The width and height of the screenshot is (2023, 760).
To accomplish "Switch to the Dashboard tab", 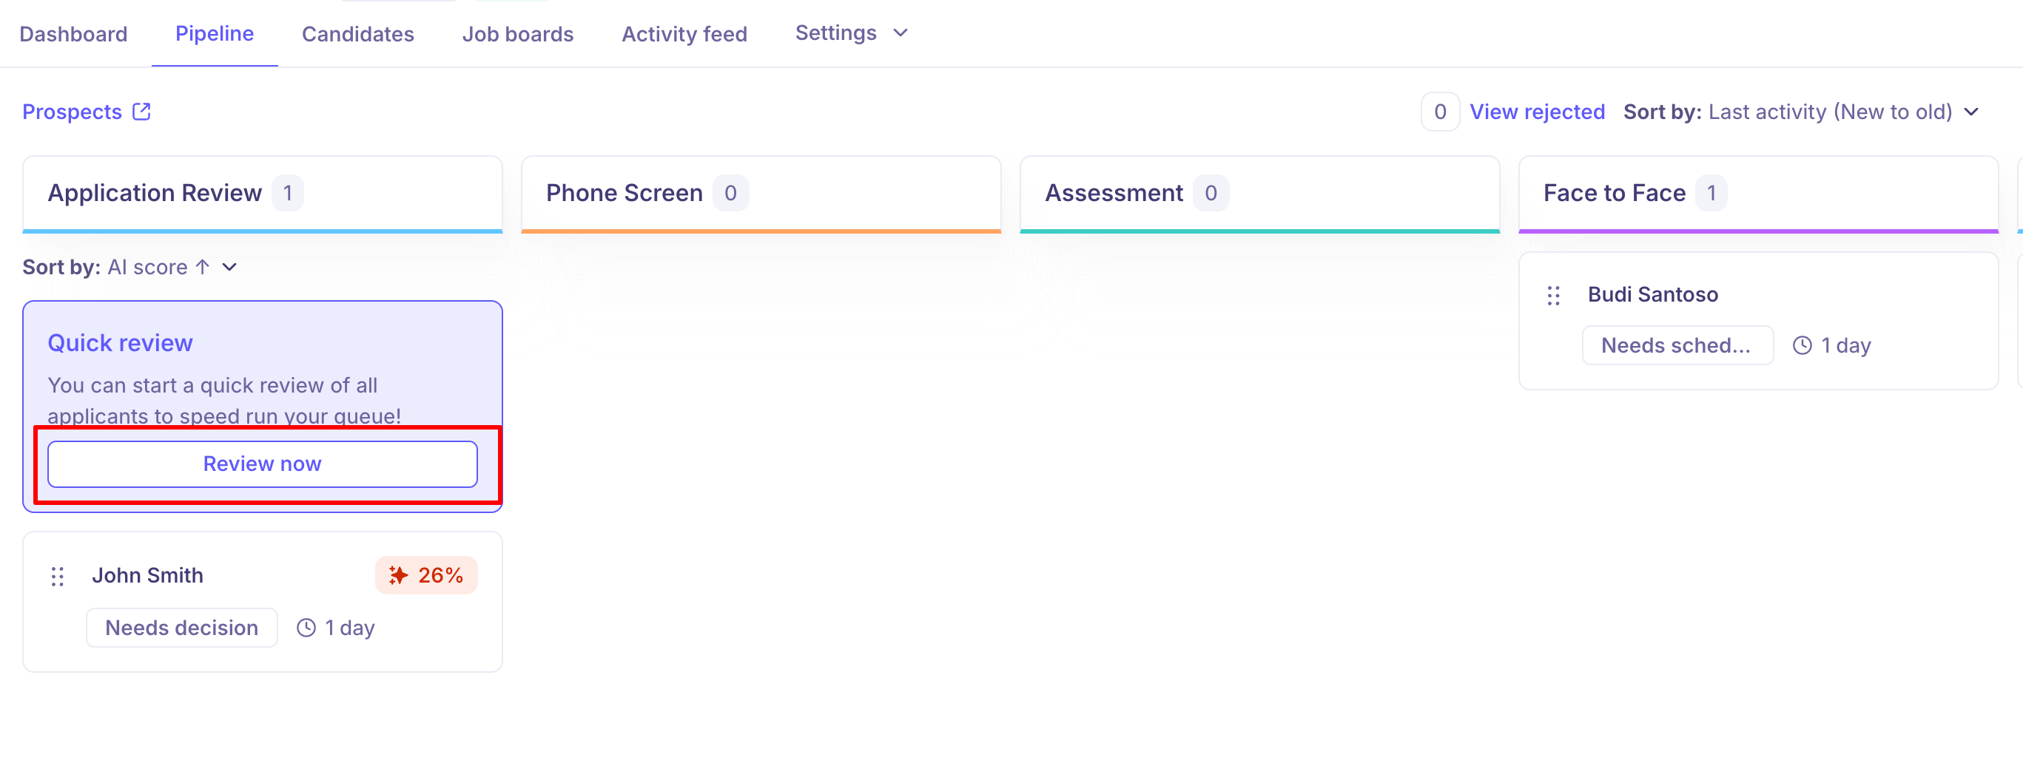I will point(73,34).
